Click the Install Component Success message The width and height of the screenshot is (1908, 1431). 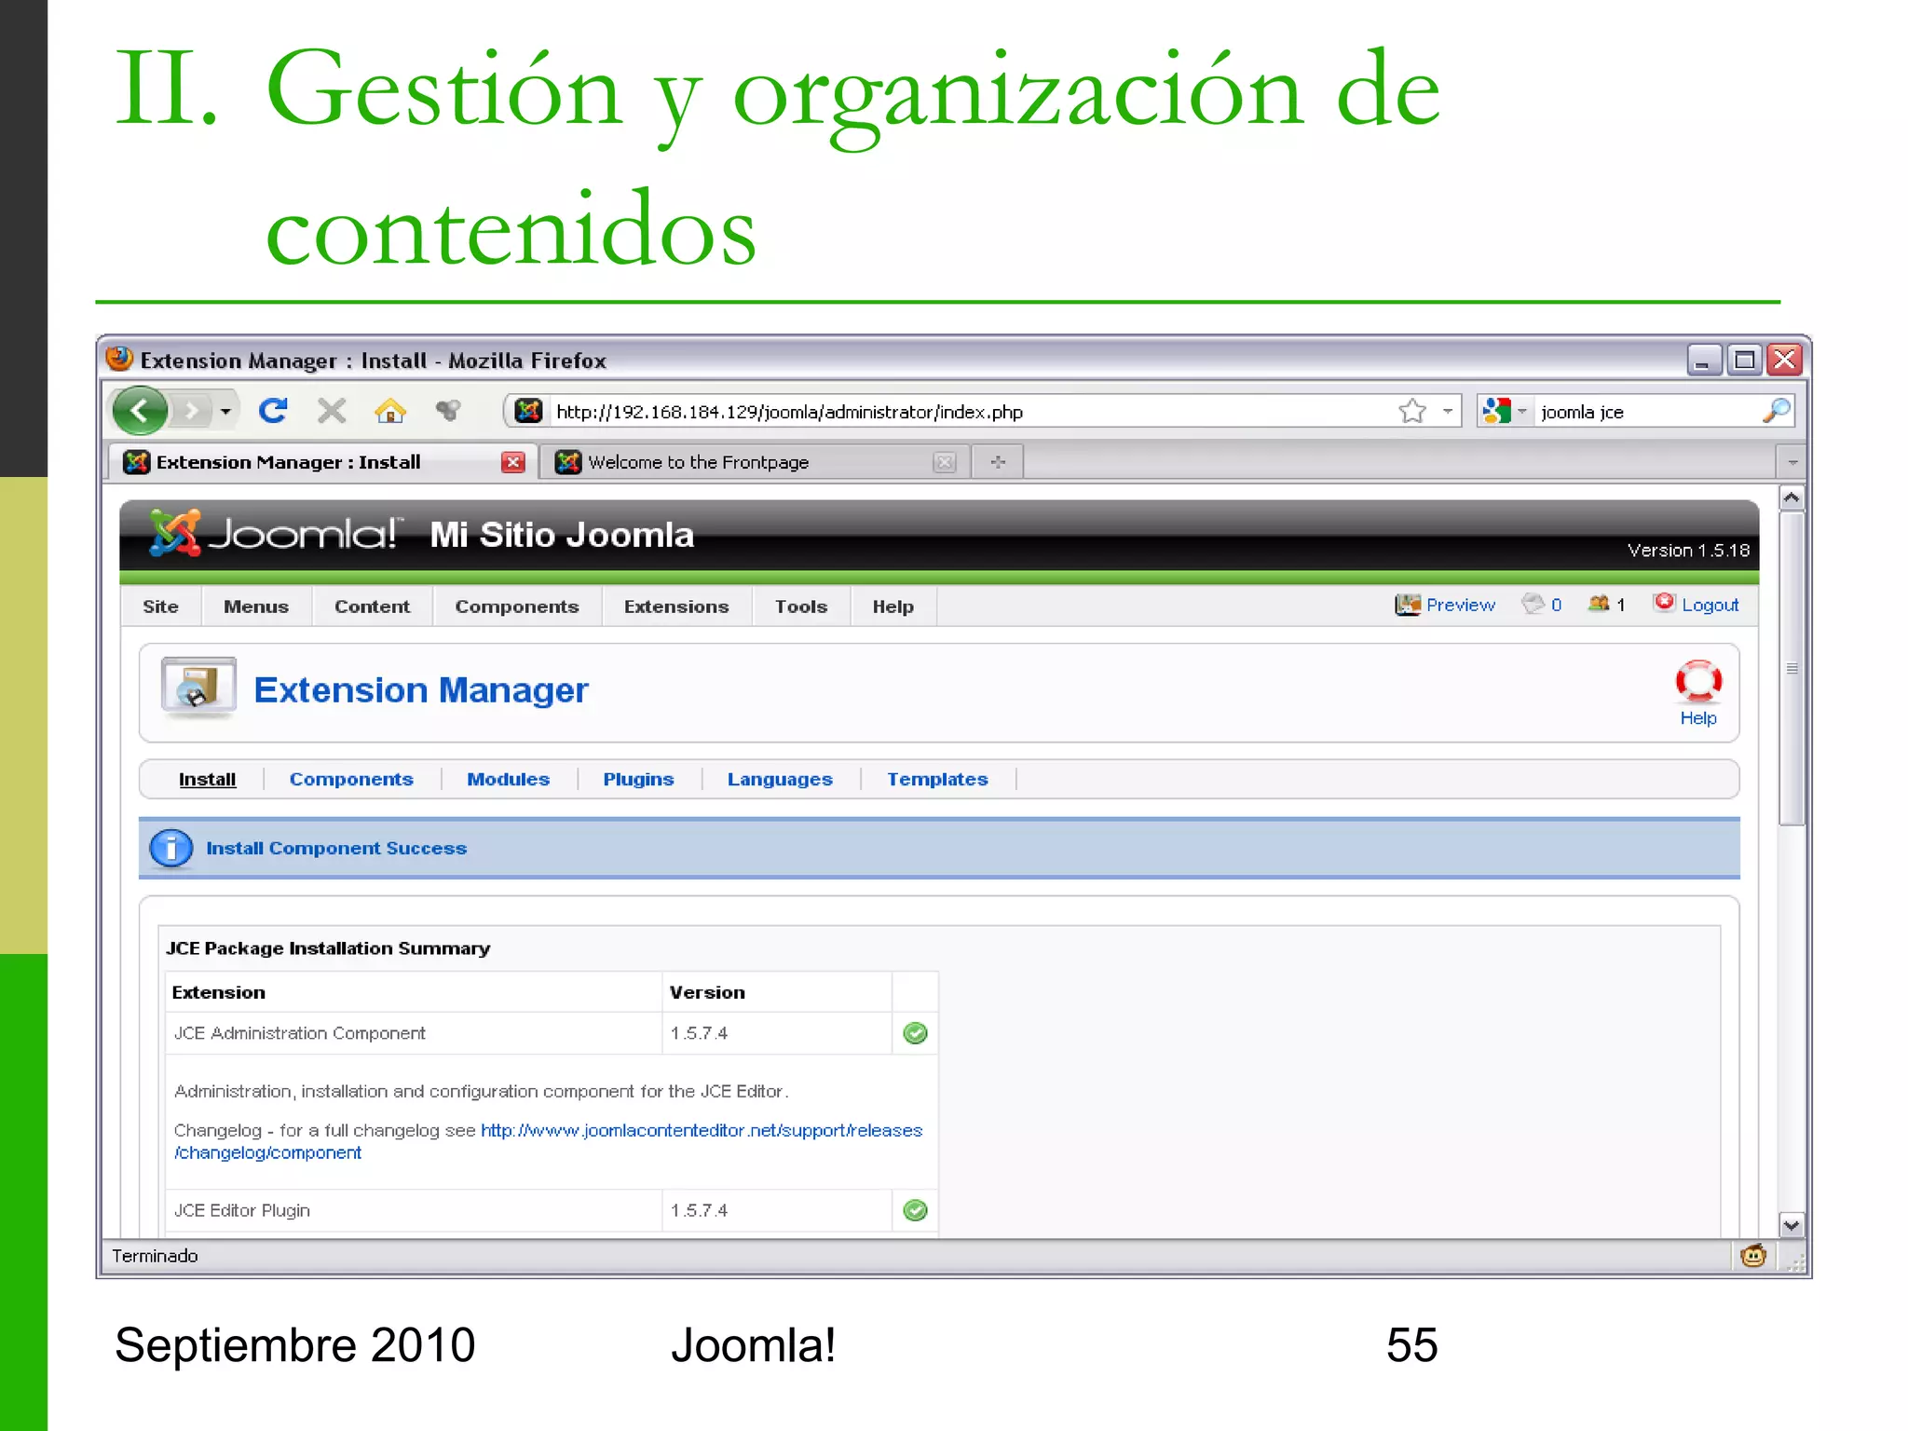pyautogui.click(x=336, y=849)
